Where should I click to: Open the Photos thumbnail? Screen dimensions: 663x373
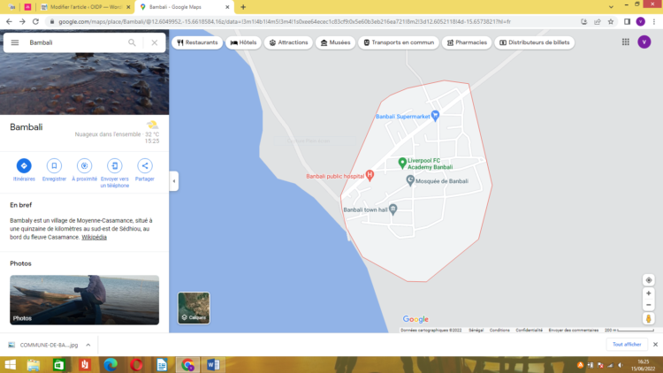(x=84, y=300)
